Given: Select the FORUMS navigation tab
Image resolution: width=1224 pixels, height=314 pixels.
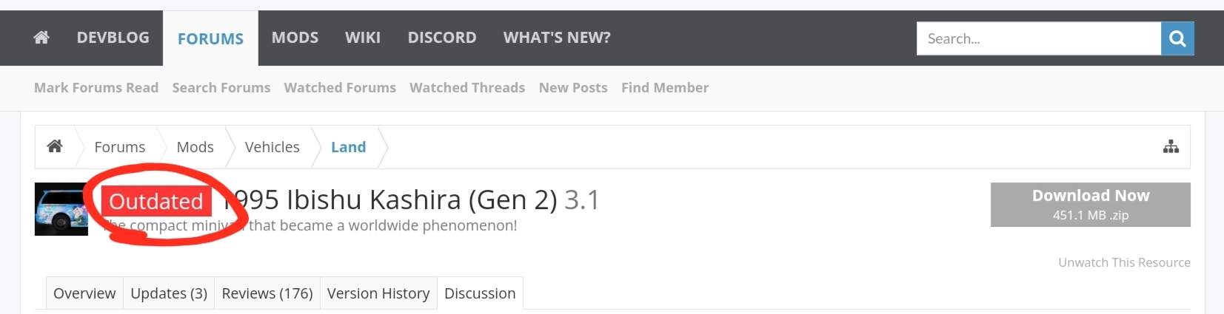Looking at the screenshot, I should 210,38.
